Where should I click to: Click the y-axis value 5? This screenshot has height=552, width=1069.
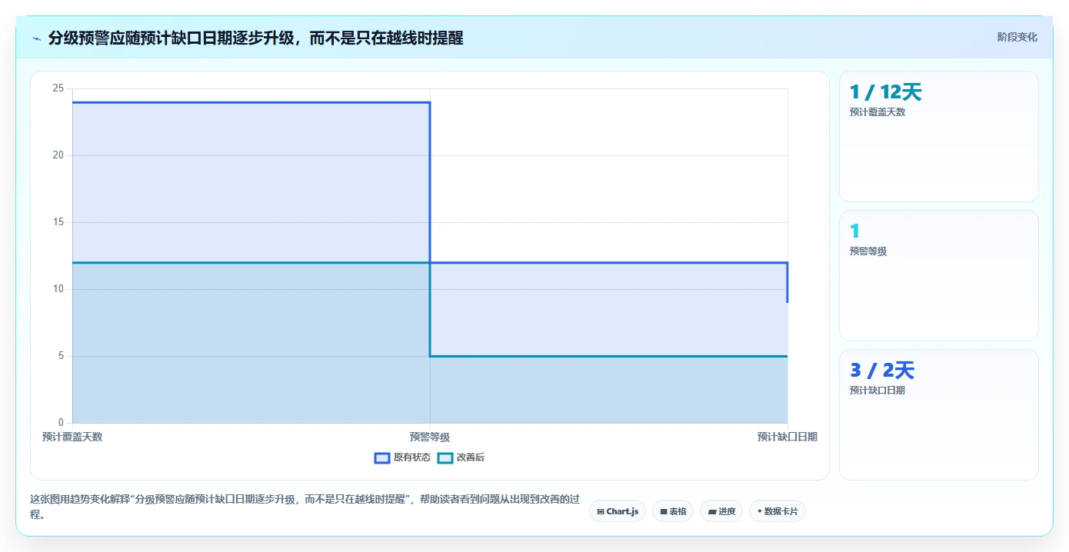tap(61, 356)
